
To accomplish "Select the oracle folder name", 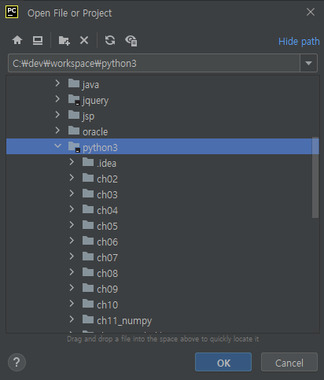I will pos(95,132).
